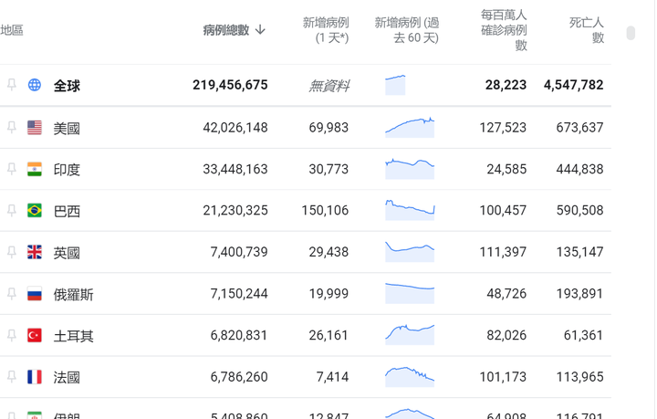
Task: Select the 法國 region name
Action: [67, 378]
